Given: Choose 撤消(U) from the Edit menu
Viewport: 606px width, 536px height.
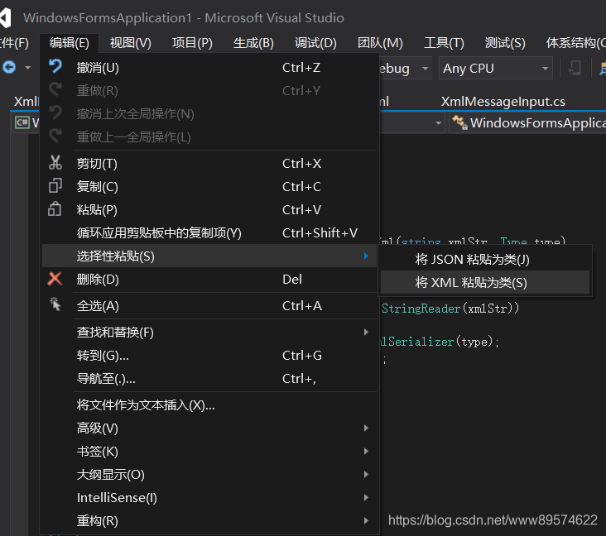Looking at the screenshot, I should pyautogui.click(x=209, y=68).
